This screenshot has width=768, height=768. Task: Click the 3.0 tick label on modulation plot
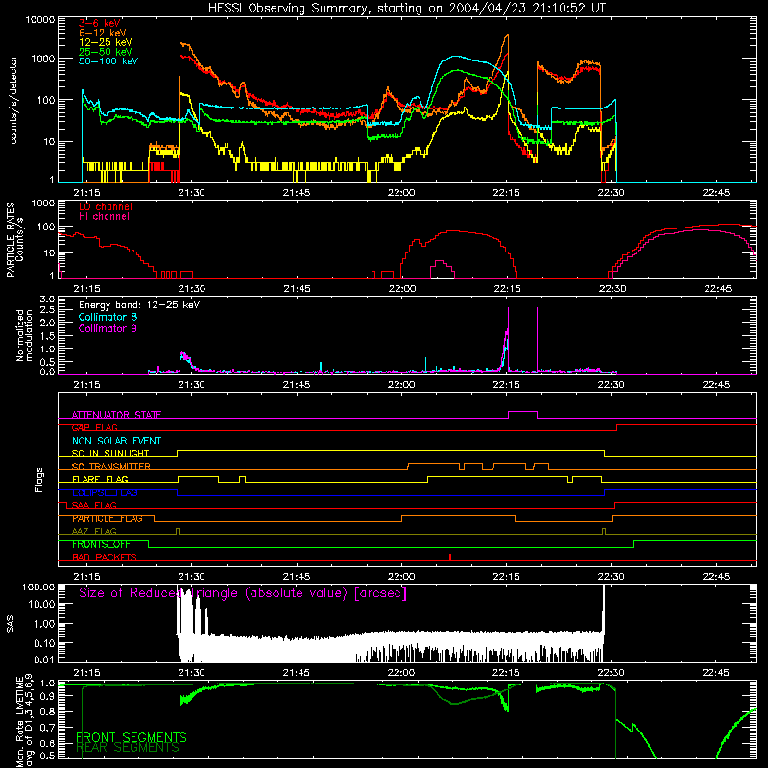47,300
